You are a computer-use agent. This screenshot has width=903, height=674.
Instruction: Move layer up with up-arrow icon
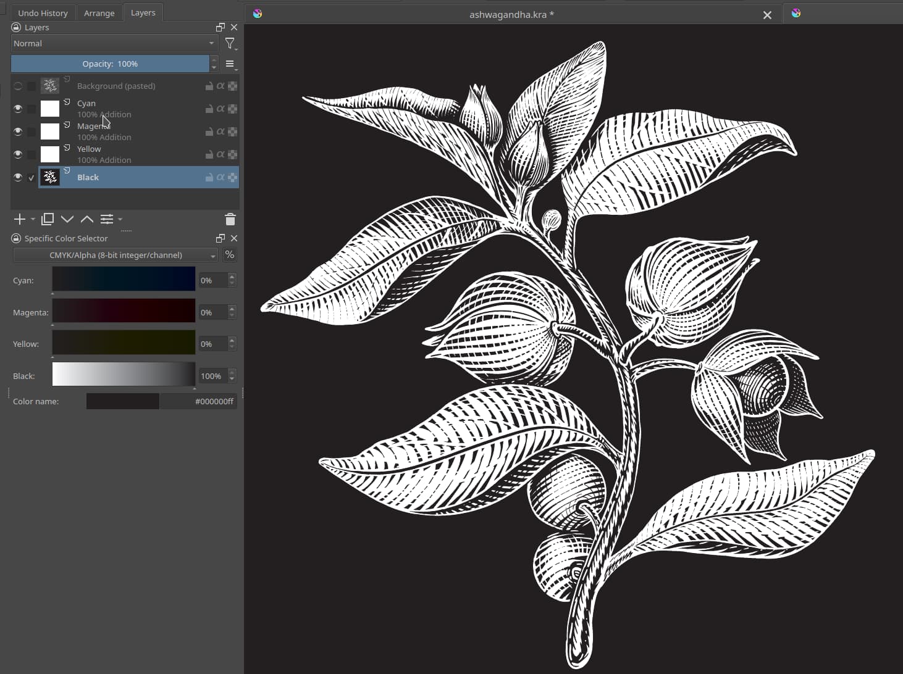click(87, 219)
